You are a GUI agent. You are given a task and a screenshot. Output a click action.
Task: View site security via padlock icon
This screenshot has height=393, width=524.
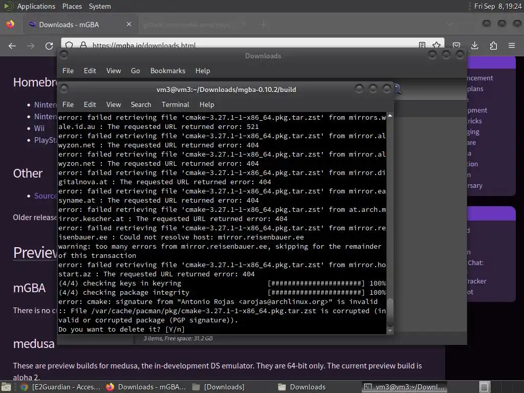83,45
